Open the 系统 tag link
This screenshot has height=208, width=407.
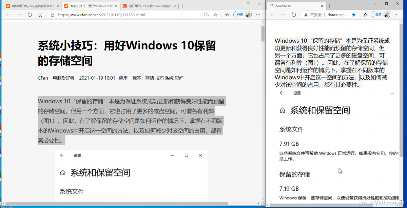pos(169,78)
